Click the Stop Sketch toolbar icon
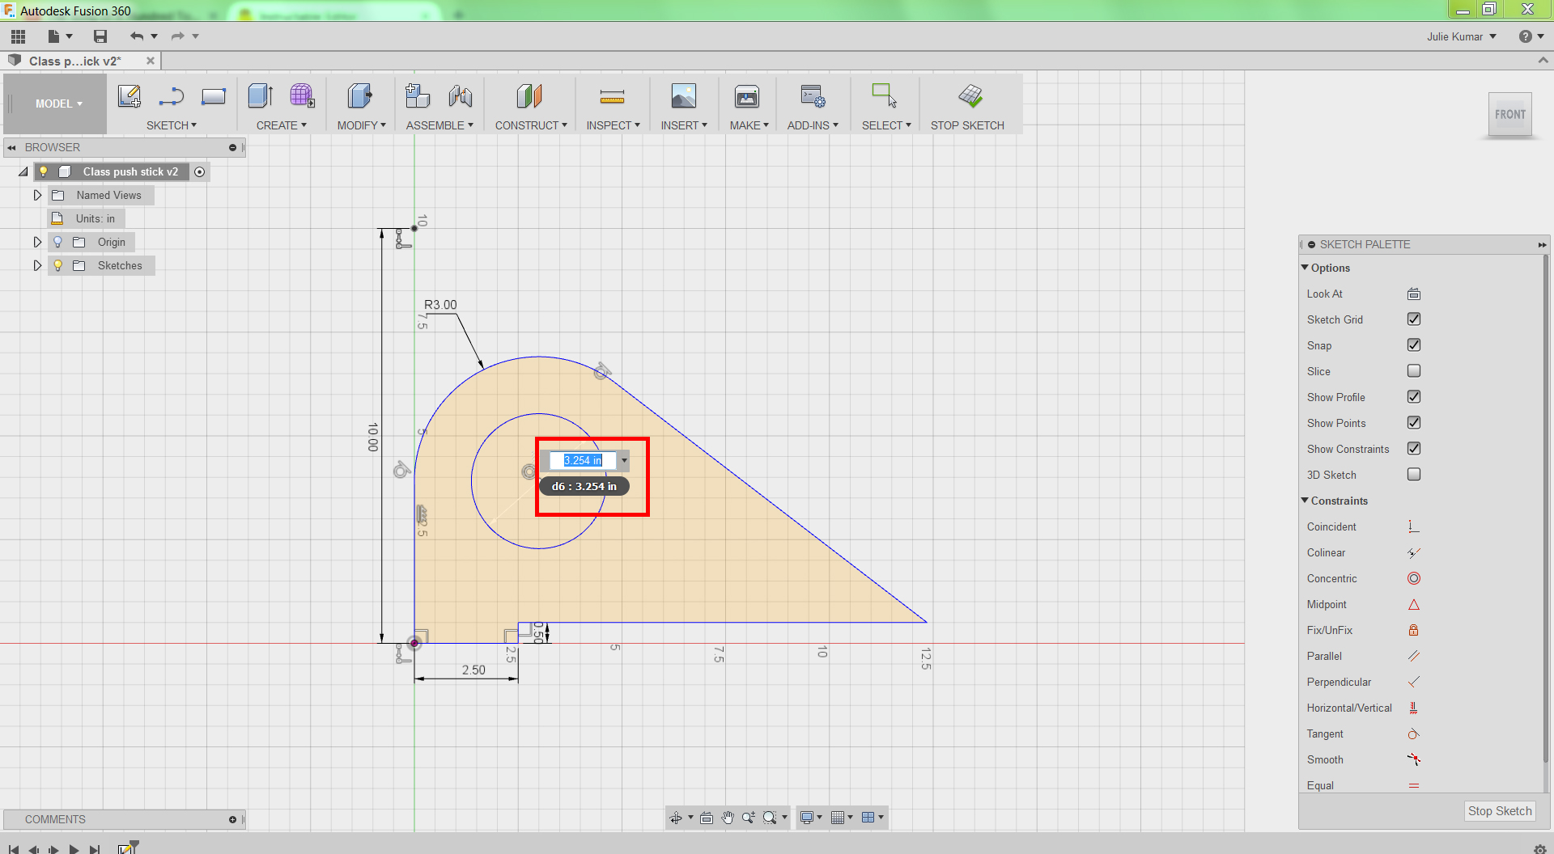 [970, 96]
